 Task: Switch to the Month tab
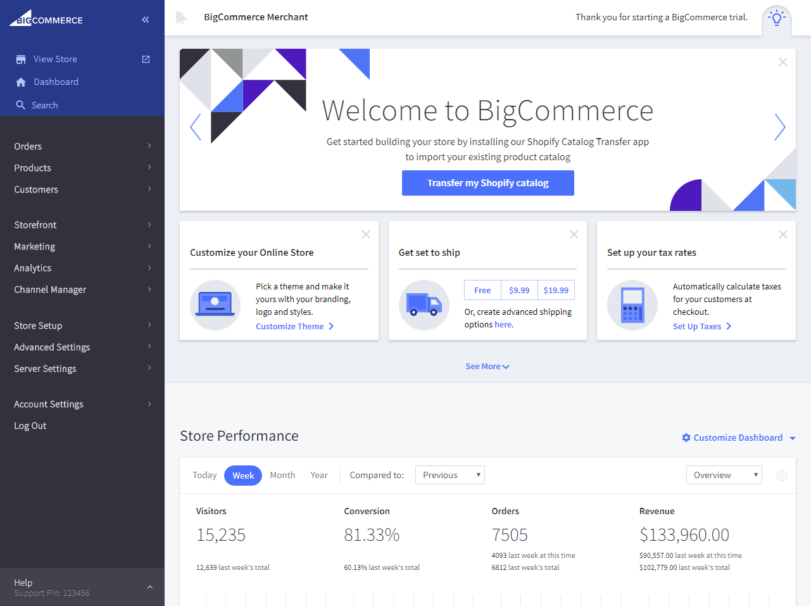[282, 475]
